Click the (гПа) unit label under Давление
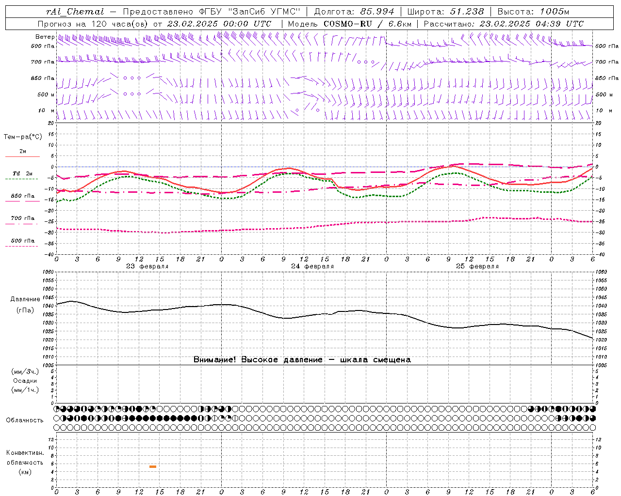 (x=25, y=310)
